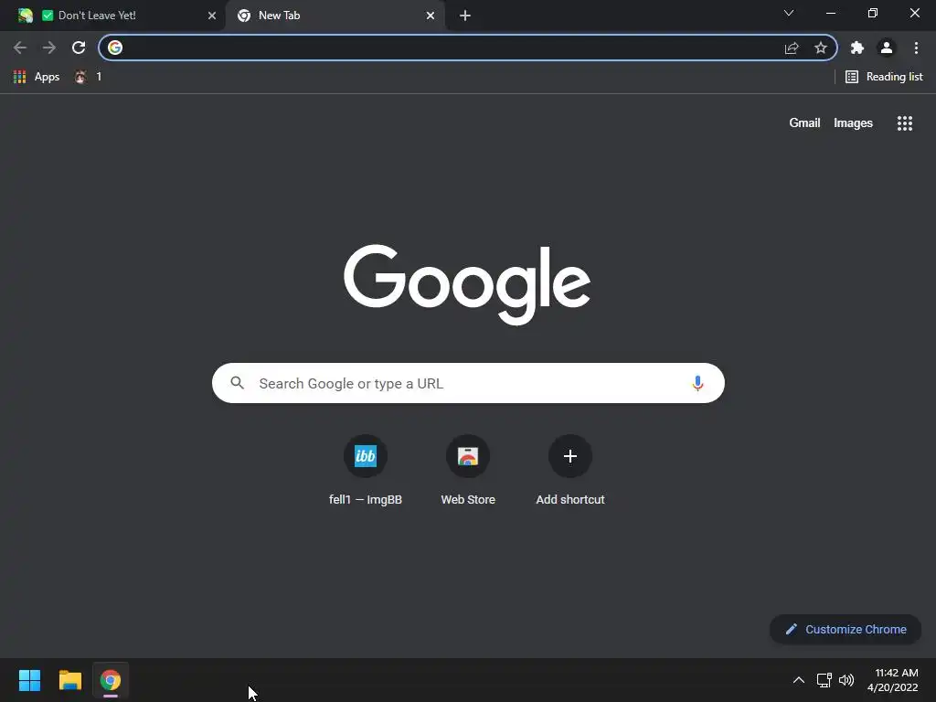Click the magnifier icon in search box
Viewport: 936px width, 702px height.
pos(237,383)
